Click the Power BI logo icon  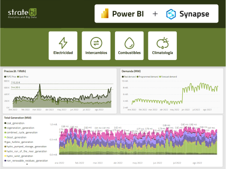(x=105, y=14)
